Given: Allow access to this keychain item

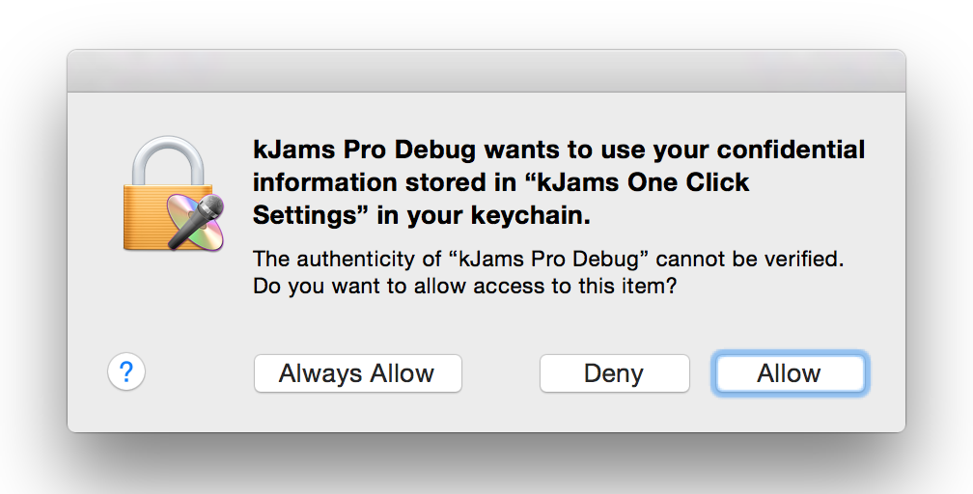Looking at the screenshot, I should pyautogui.click(x=789, y=373).
